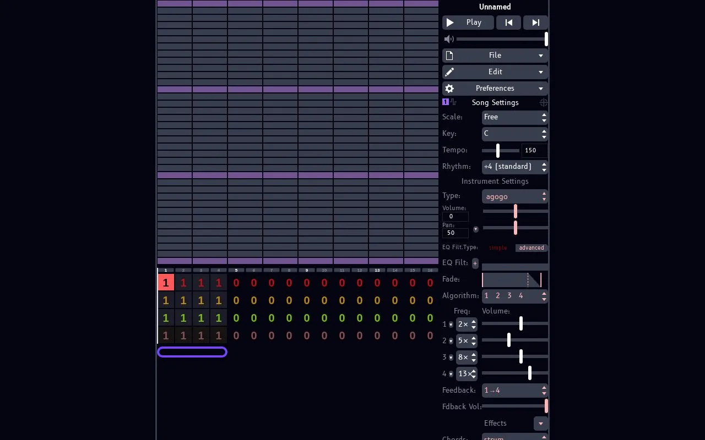
Task: Change operator 1 frequency 2× stepper
Action: point(467,324)
